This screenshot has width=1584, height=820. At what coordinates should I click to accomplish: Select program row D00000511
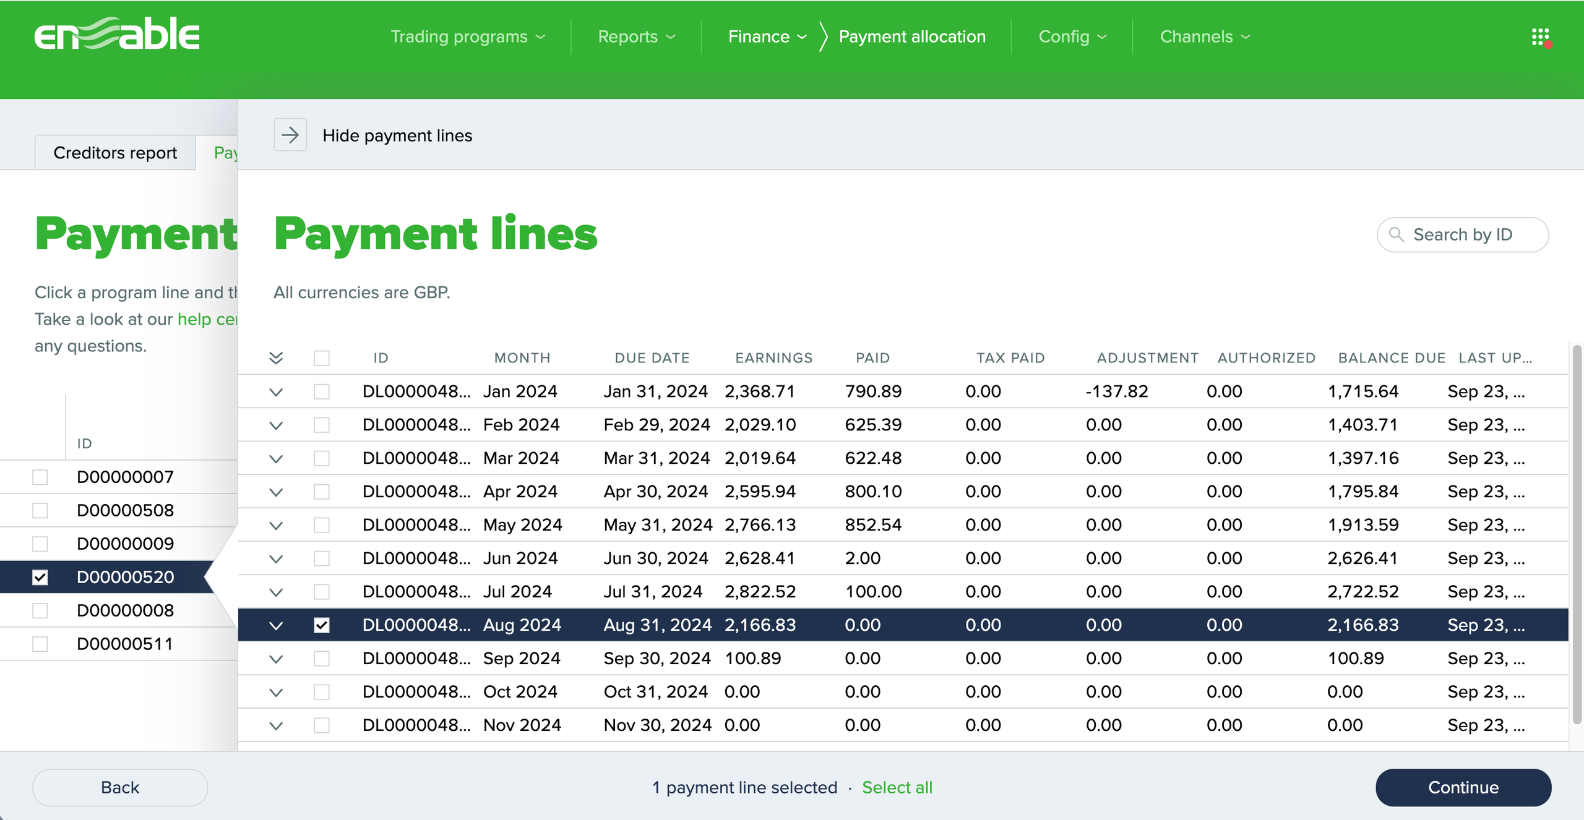pyautogui.click(x=119, y=644)
